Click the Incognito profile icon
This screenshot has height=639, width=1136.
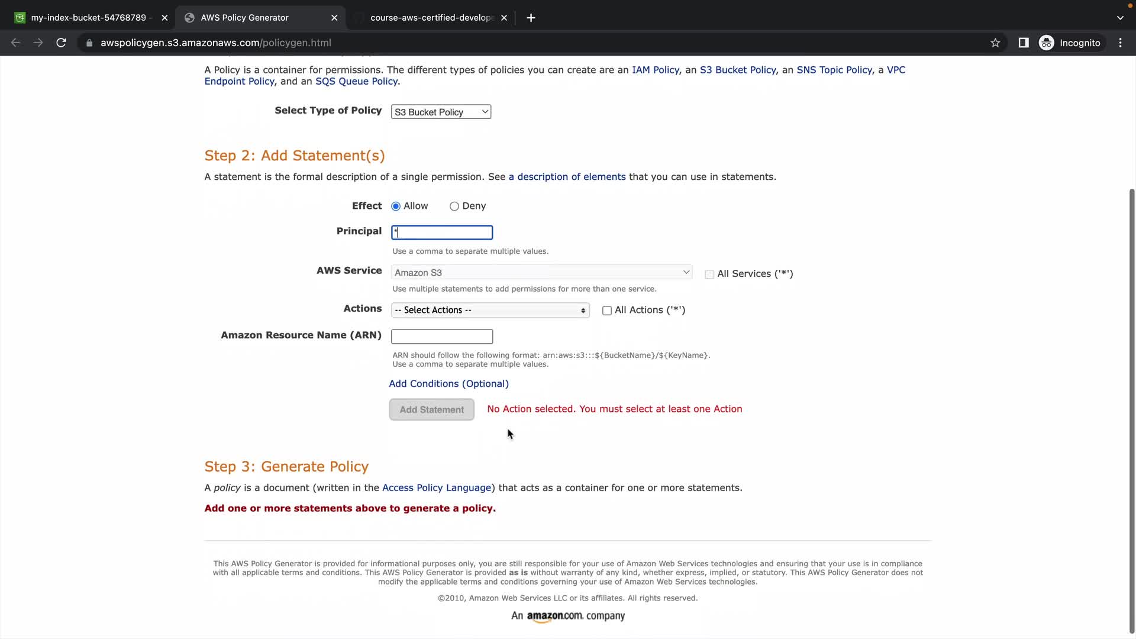(x=1047, y=43)
